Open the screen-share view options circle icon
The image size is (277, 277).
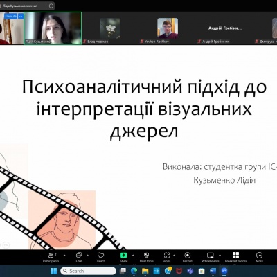point(51,6)
